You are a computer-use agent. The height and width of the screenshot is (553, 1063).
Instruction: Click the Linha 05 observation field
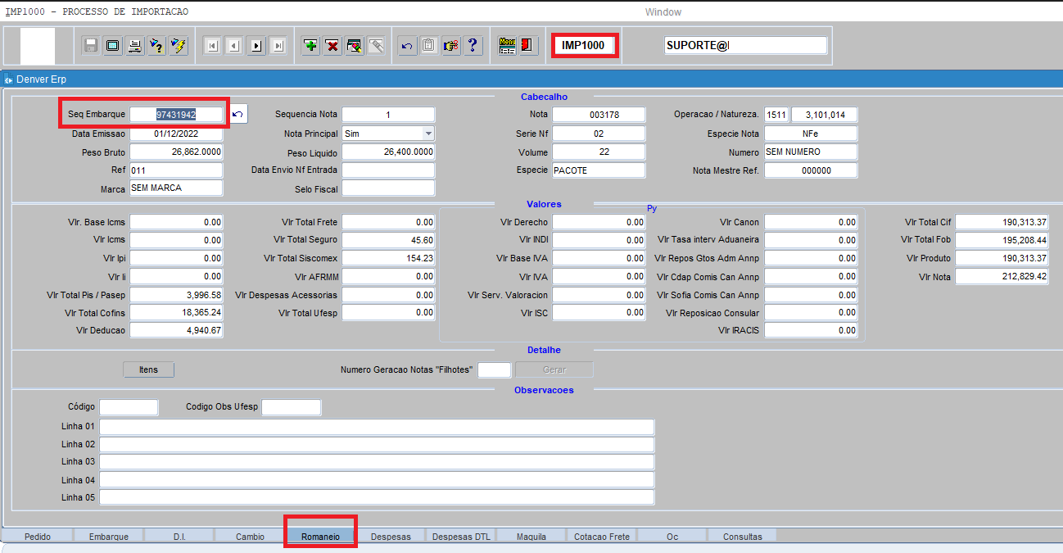pos(377,497)
